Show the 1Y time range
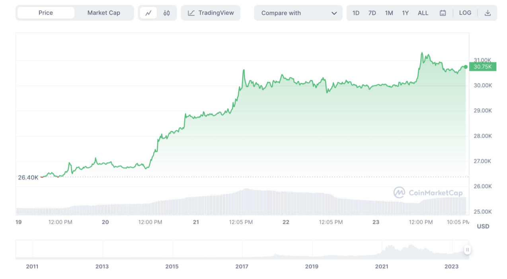This screenshot has height=279, width=507. (x=405, y=13)
